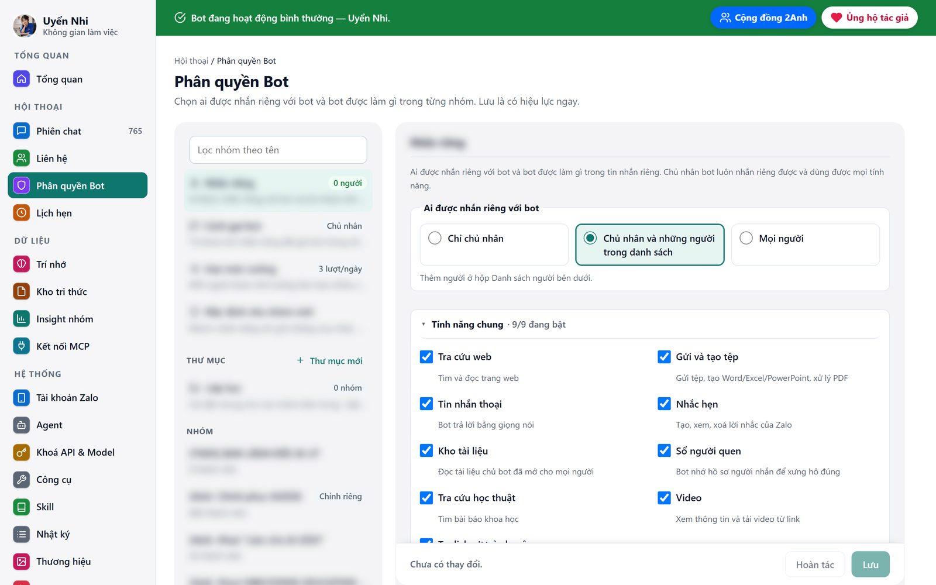Select the list row showing 3 lượt/ngày
The width and height of the screenshot is (936, 585).
278,276
